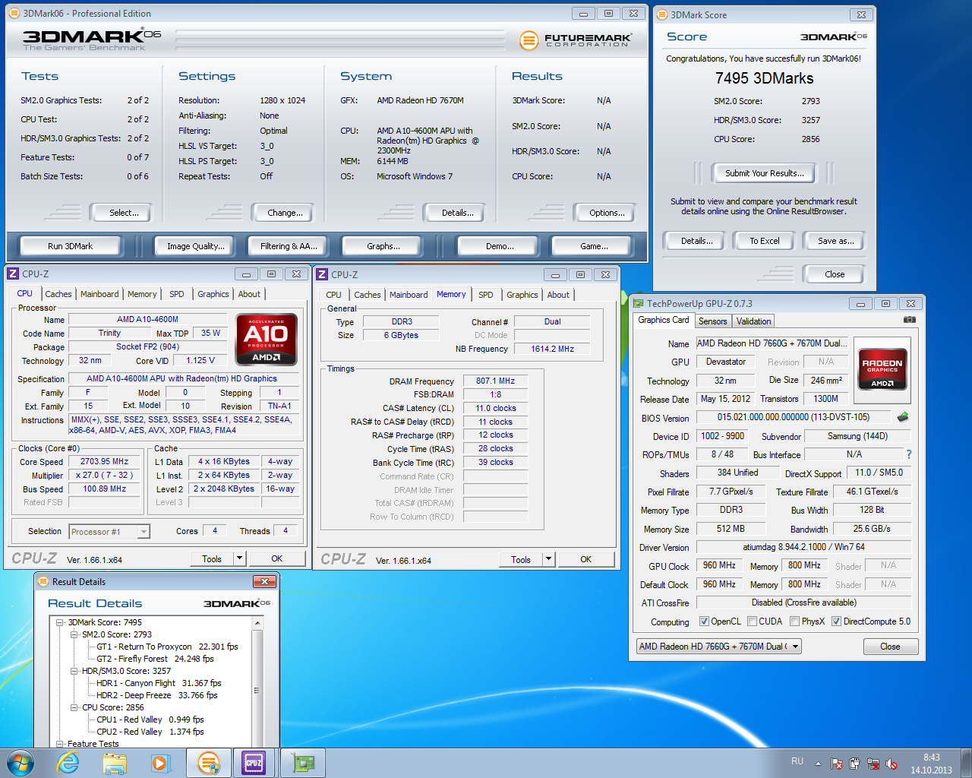The image size is (972, 778).
Task: Open the Windows Start orb
Action: pos(21,763)
